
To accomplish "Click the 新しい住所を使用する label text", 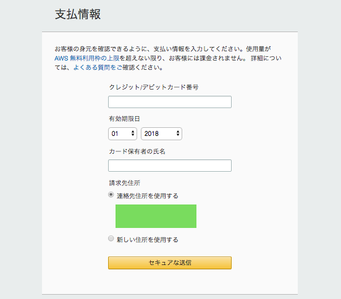I will click(x=148, y=240).
